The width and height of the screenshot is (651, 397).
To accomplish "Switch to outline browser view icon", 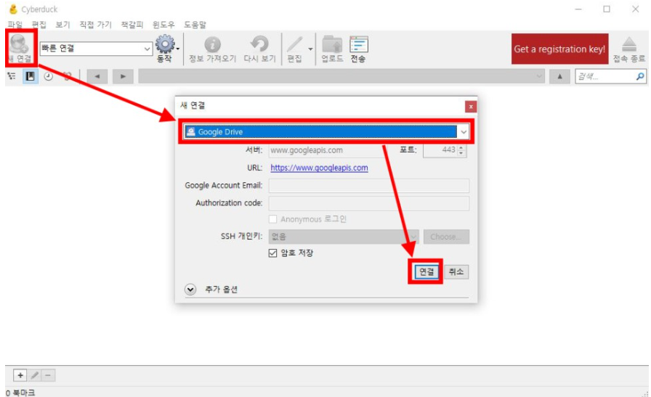I will [x=12, y=76].
